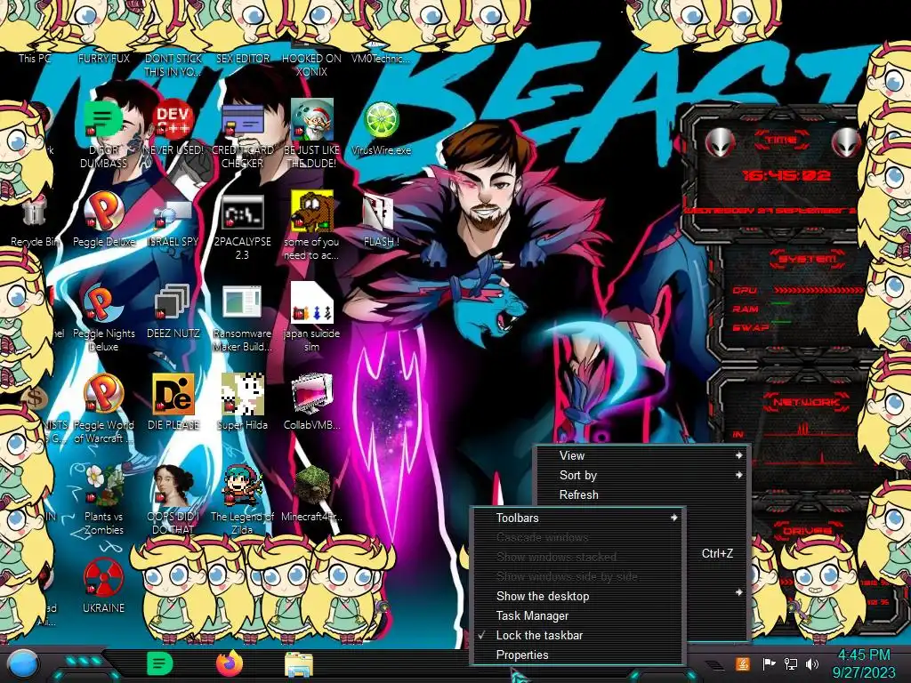The height and width of the screenshot is (683, 911).
Task: Select the NEVER USED! Dev-C++ icon
Action: pyautogui.click(x=173, y=119)
